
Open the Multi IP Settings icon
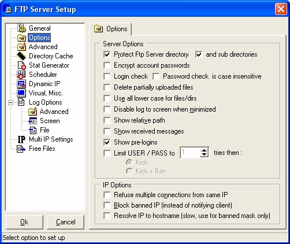[21, 139]
